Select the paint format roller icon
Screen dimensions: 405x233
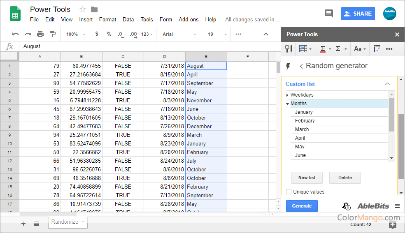53,34
